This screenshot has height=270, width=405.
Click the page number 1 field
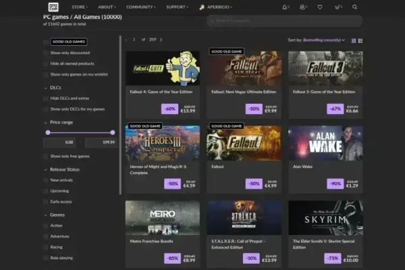pos(134,40)
